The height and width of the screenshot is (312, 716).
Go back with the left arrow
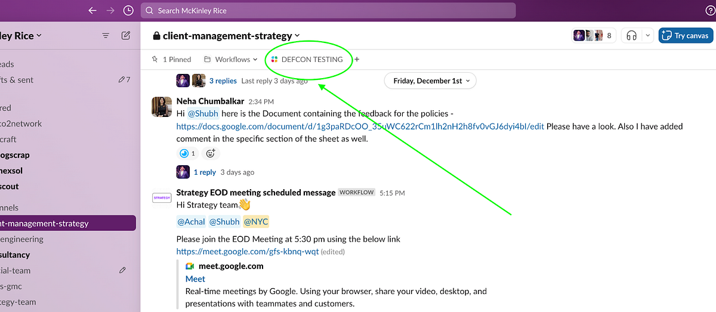pos(92,10)
